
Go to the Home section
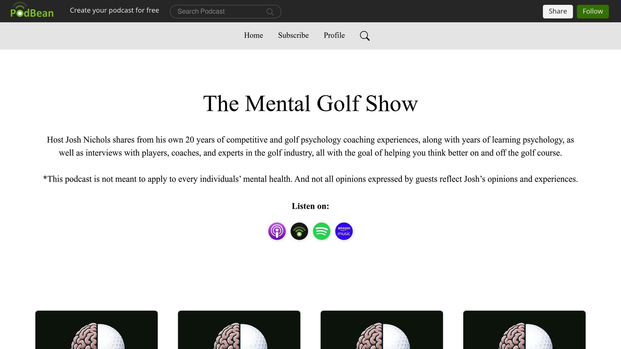[253, 35]
